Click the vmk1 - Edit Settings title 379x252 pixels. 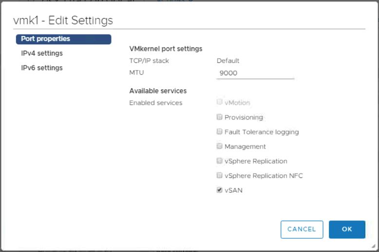click(x=63, y=20)
